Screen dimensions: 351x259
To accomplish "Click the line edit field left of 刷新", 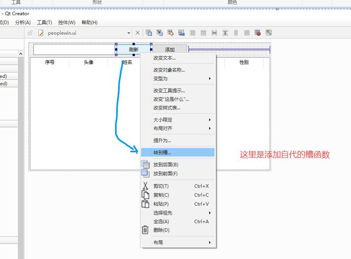I will point(74,49).
